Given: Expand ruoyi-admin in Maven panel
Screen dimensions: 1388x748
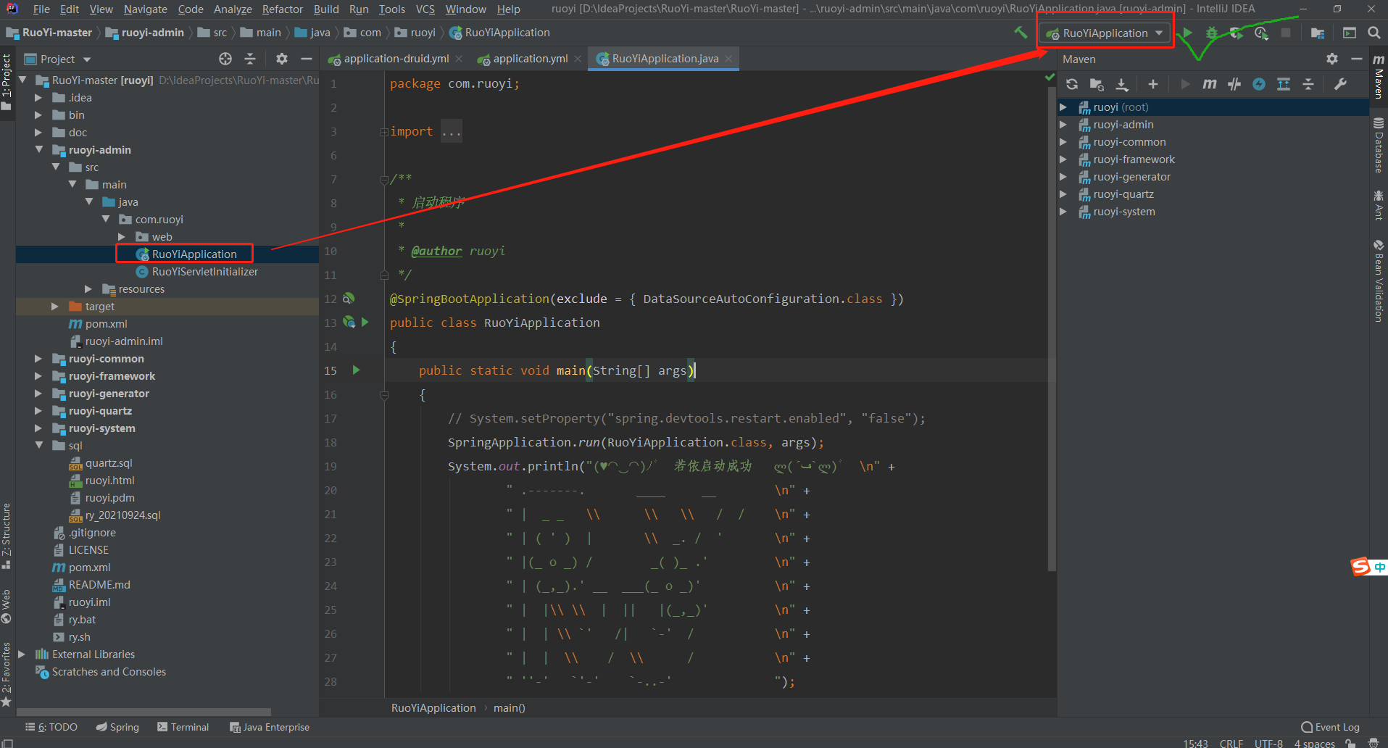Looking at the screenshot, I should click(x=1063, y=125).
